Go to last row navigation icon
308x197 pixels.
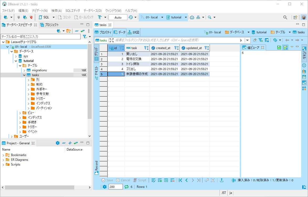[199, 180]
